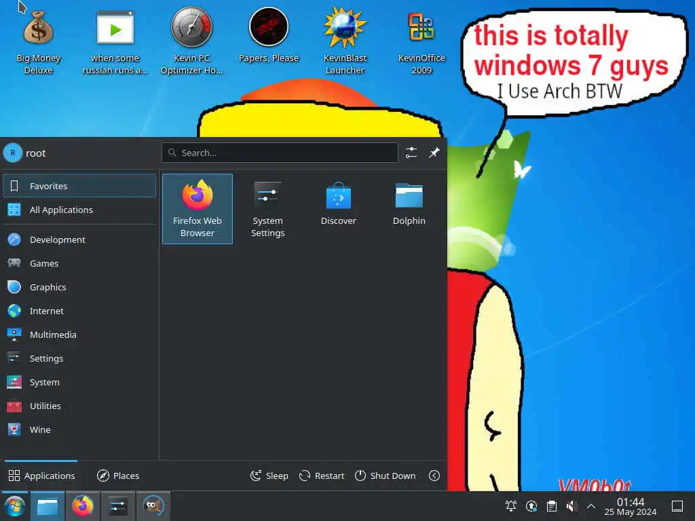Open Settings category in sidebar
Viewport: 695px width, 521px height.
(x=79, y=358)
